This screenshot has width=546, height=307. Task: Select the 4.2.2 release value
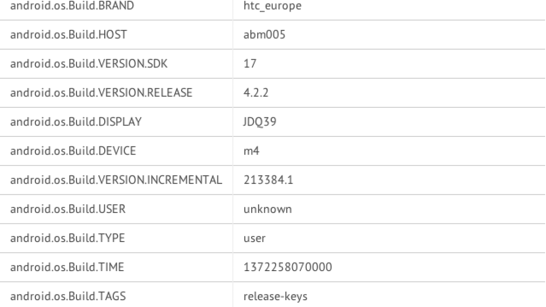click(255, 93)
